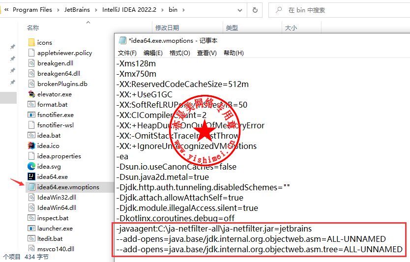Expand chevron after bin breadcrumb
Screen dimensions: 410x262
pyautogui.click(x=183, y=10)
